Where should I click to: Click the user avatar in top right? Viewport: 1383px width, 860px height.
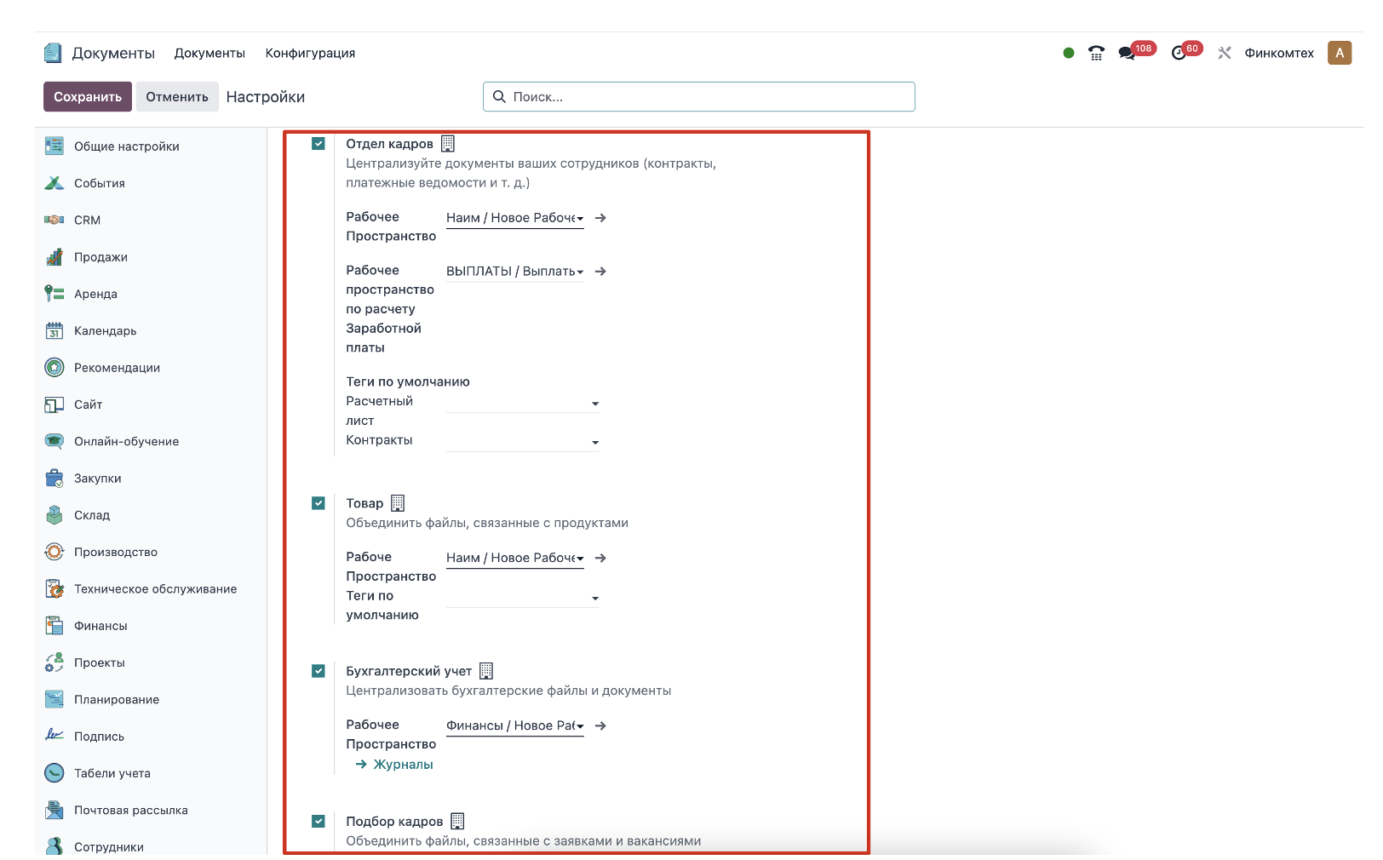[1339, 53]
